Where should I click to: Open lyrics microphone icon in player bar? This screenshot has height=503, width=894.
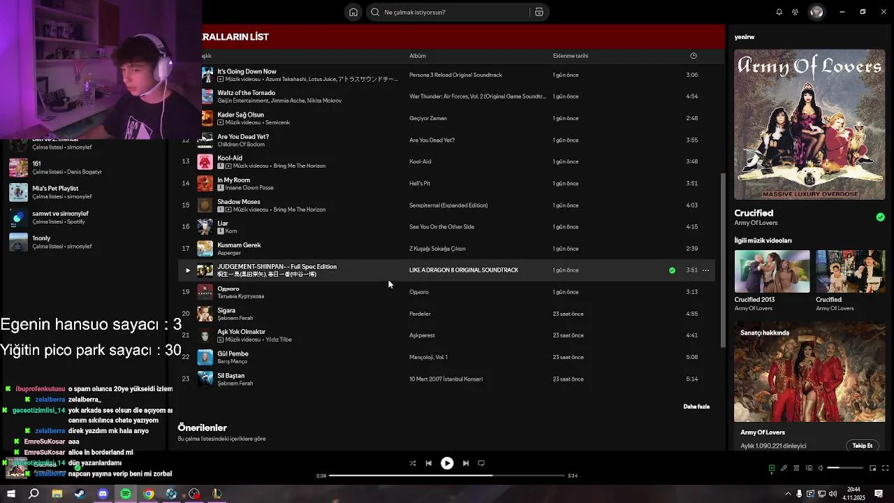(784, 468)
